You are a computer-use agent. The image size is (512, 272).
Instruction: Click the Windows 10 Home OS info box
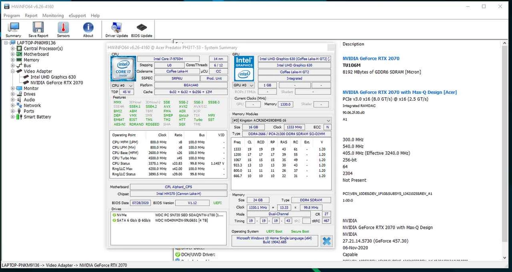pyautogui.click(x=275, y=240)
